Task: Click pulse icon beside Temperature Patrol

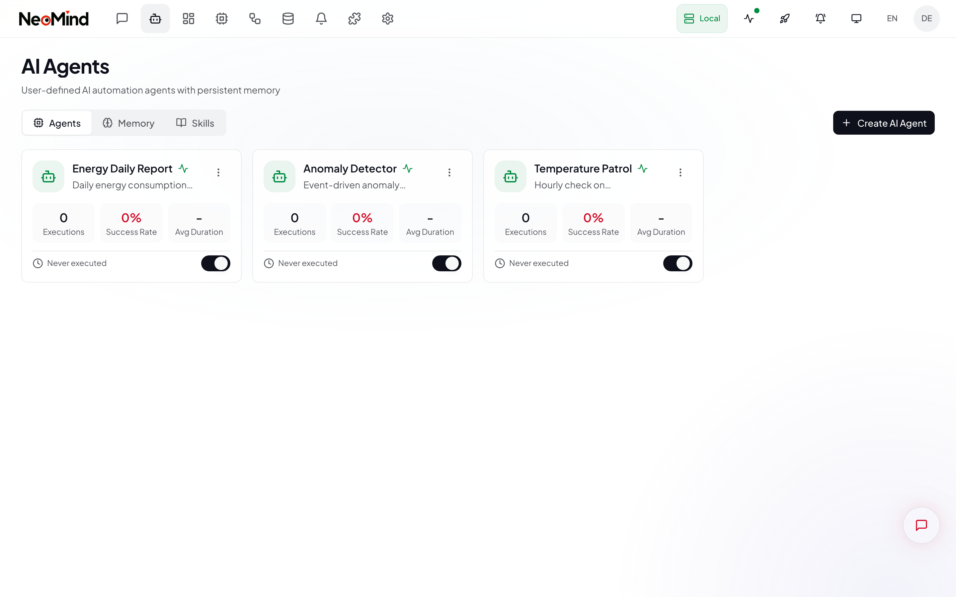Action: click(x=643, y=168)
